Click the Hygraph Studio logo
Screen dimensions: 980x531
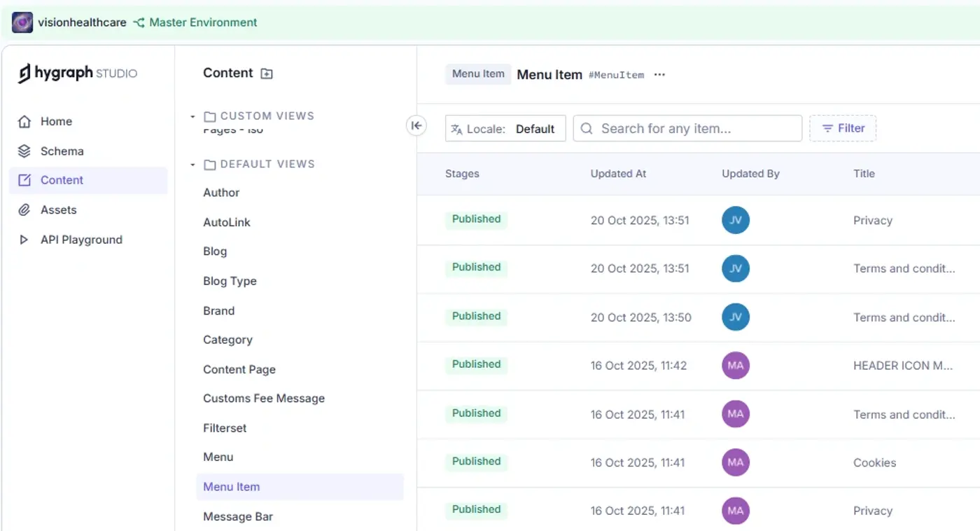coord(78,73)
